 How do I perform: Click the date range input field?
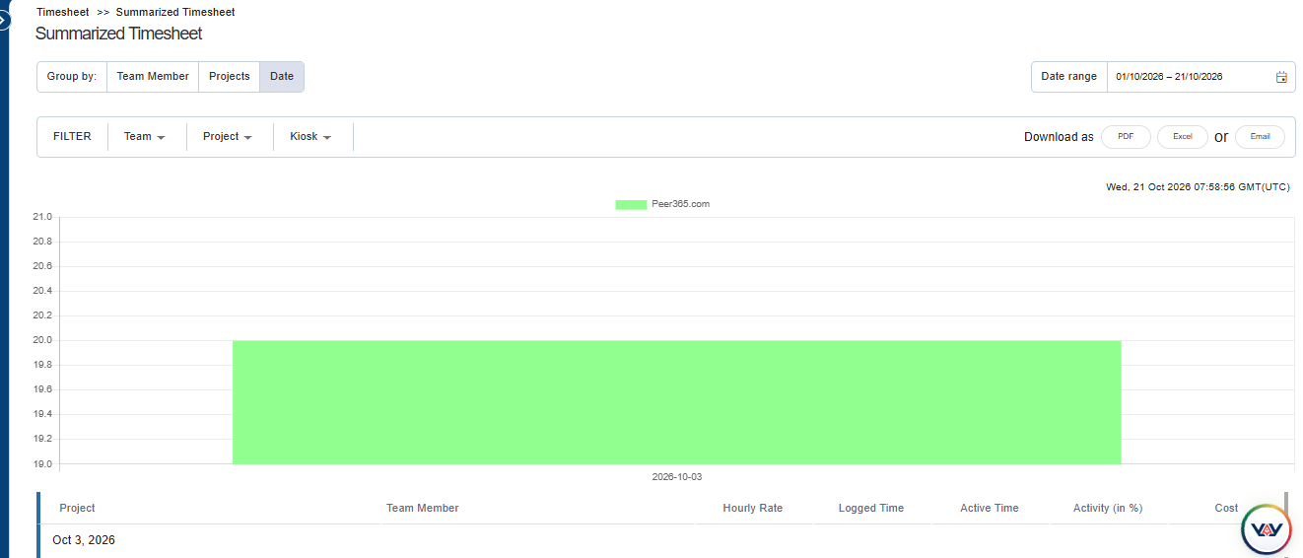point(1200,77)
